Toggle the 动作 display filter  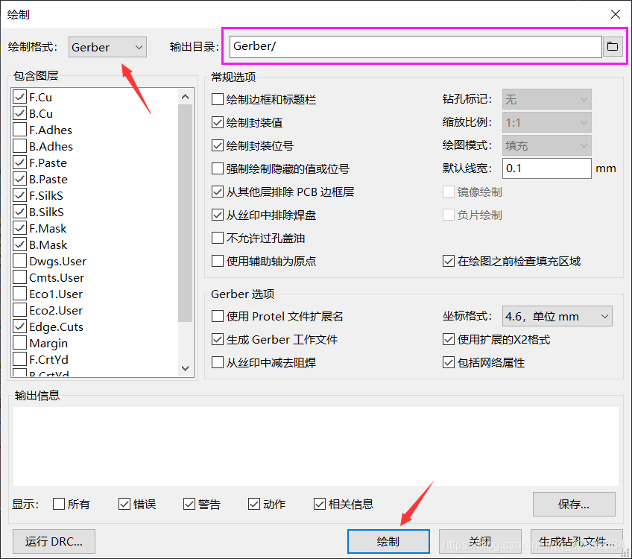tap(254, 504)
